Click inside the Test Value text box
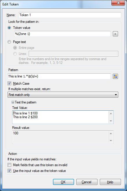The width and height of the screenshot is (127, 191). tap(60, 117)
